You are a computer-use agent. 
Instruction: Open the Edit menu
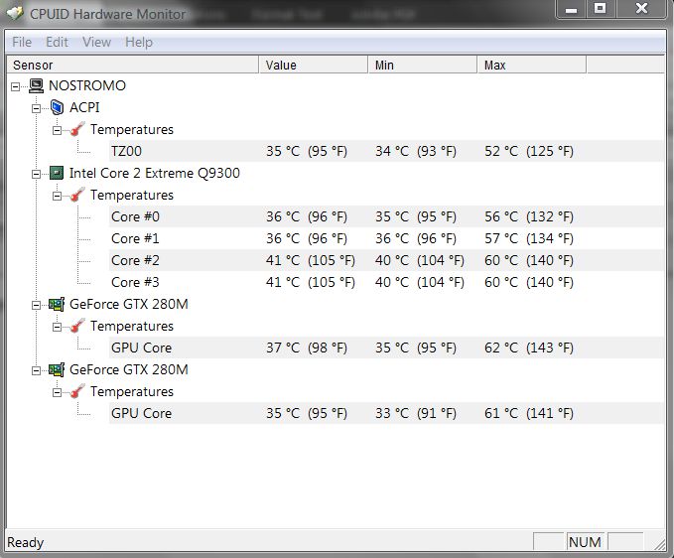pyautogui.click(x=57, y=42)
